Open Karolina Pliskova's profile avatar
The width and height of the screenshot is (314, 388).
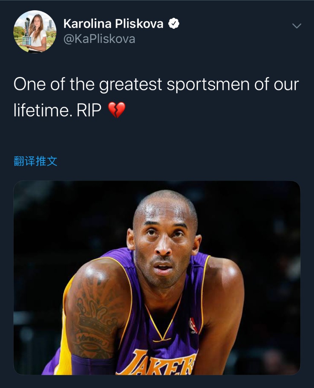(x=35, y=31)
